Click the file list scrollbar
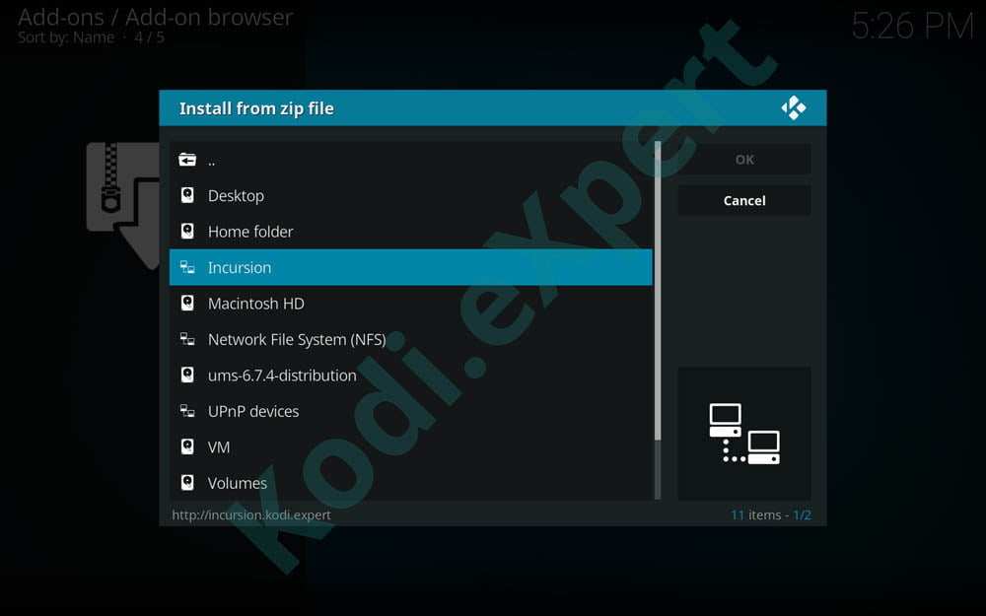This screenshot has width=986, height=616. (658, 320)
